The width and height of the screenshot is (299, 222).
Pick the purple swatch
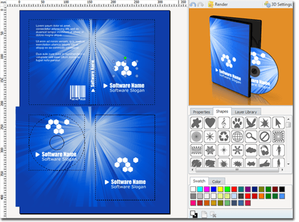pos(248,189)
